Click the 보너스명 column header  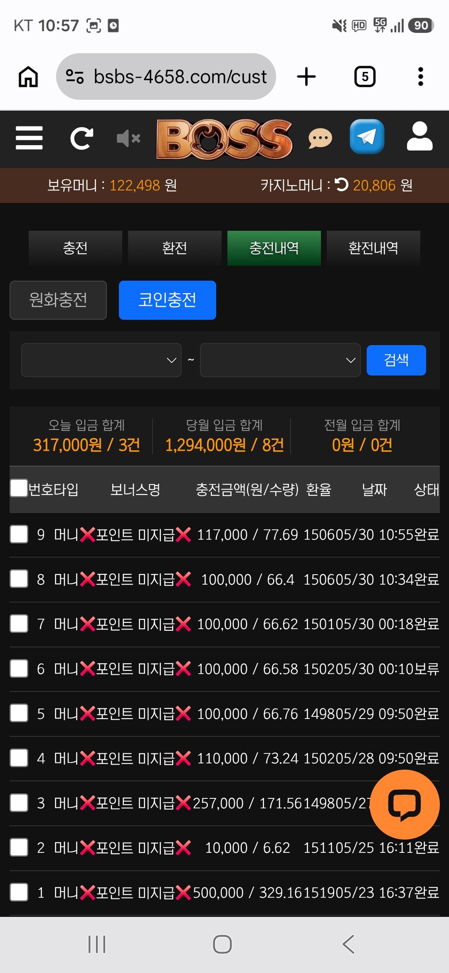pyautogui.click(x=135, y=489)
